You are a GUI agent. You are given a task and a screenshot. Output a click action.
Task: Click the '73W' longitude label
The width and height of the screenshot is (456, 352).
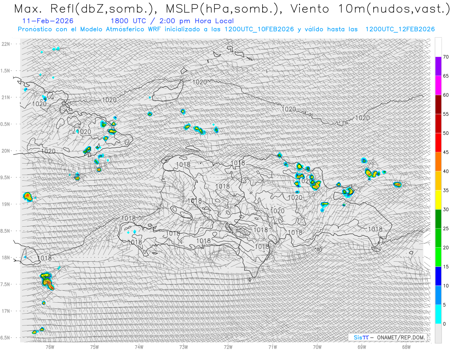click(x=184, y=346)
